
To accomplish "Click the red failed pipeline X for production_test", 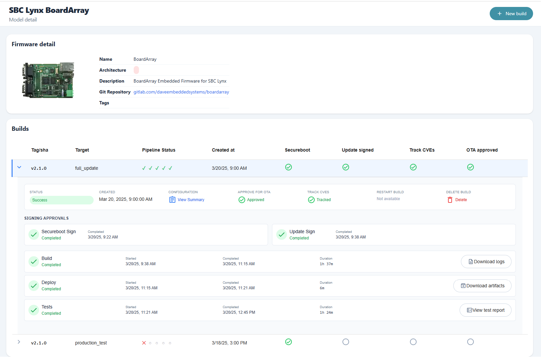I will pyautogui.click(x=144, y=343).
